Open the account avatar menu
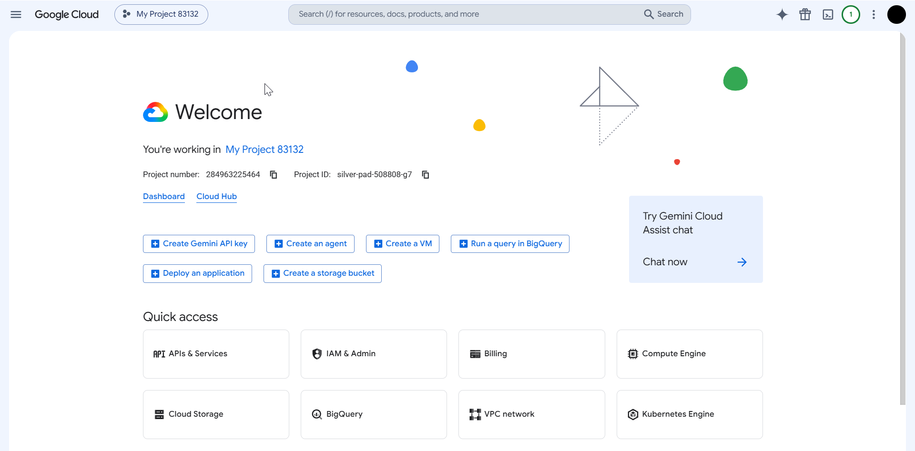This screenshot has width=915, height=451. (896, 14)
